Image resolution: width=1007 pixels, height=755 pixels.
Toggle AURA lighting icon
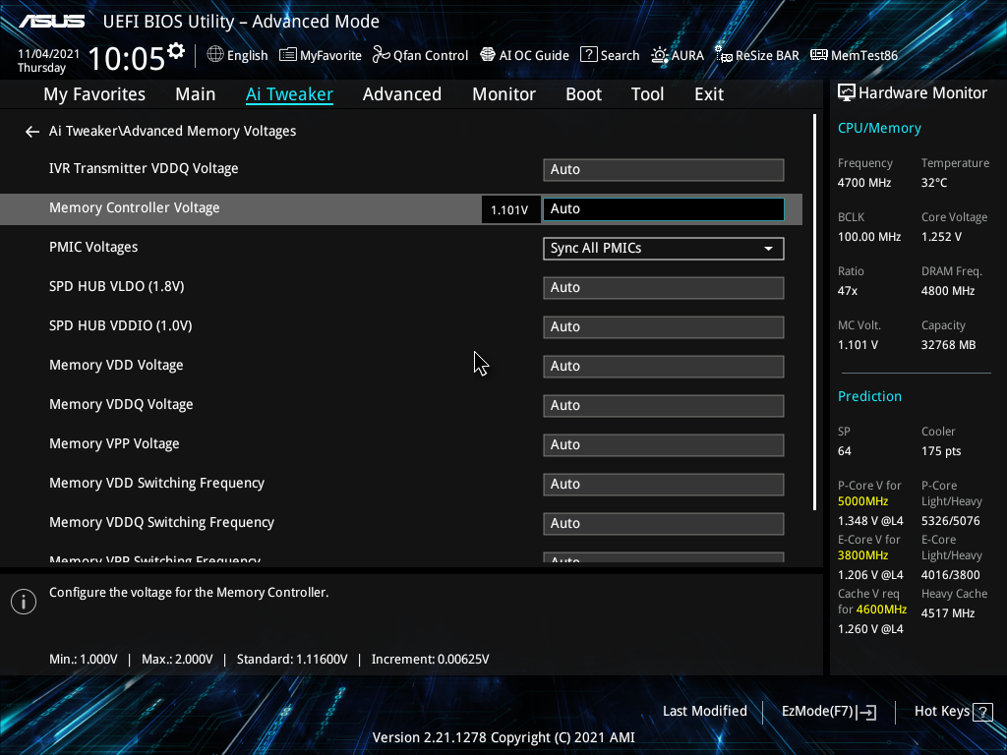point(660,55)
